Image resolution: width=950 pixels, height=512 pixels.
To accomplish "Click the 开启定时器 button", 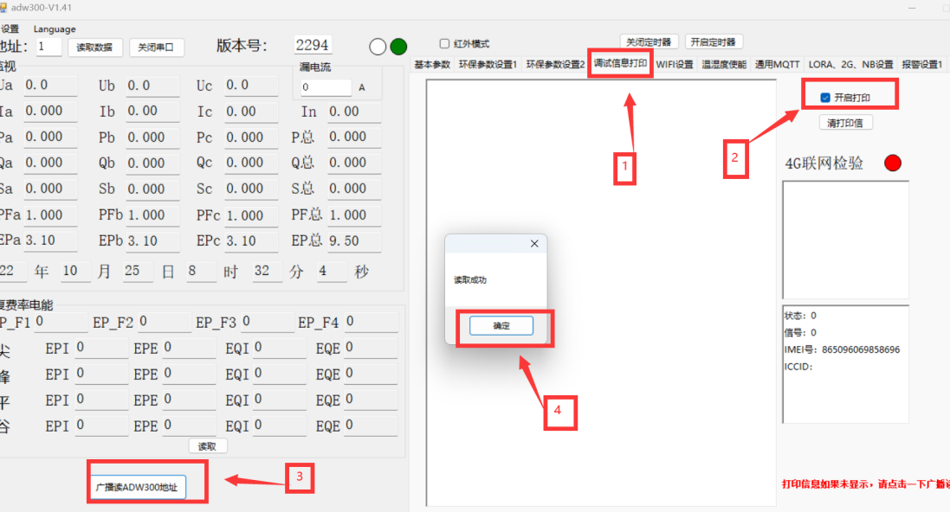I will [x=714, y=42].
